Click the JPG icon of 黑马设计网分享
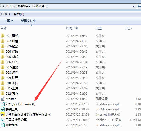Screen dimensions: 141x131 point(2,120)
